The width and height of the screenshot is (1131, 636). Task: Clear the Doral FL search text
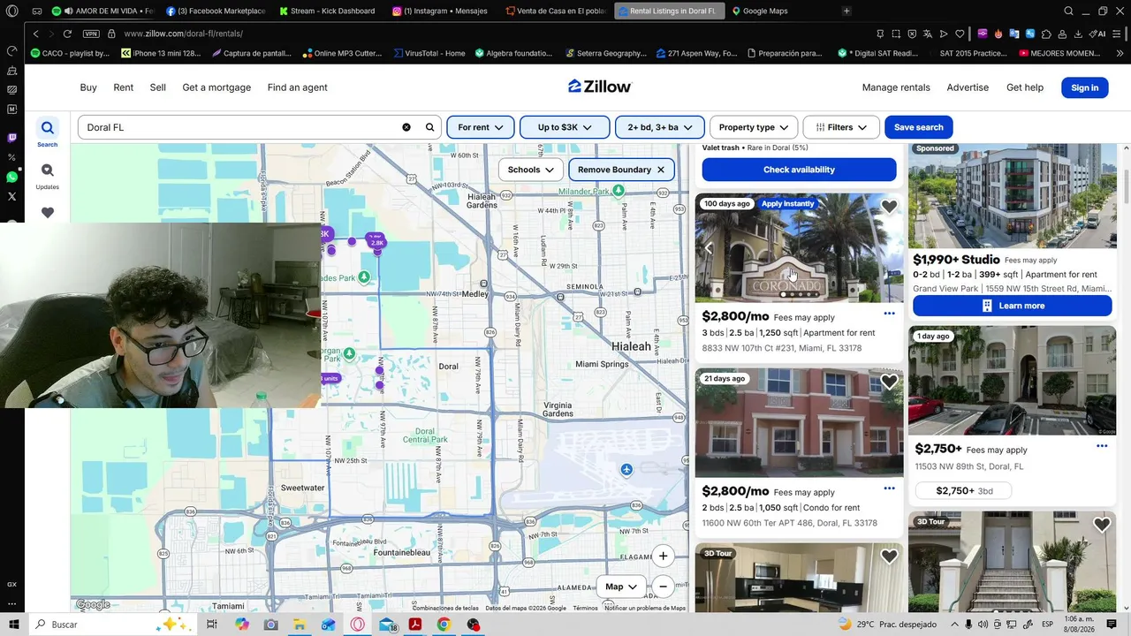click(x=406, y=127)
